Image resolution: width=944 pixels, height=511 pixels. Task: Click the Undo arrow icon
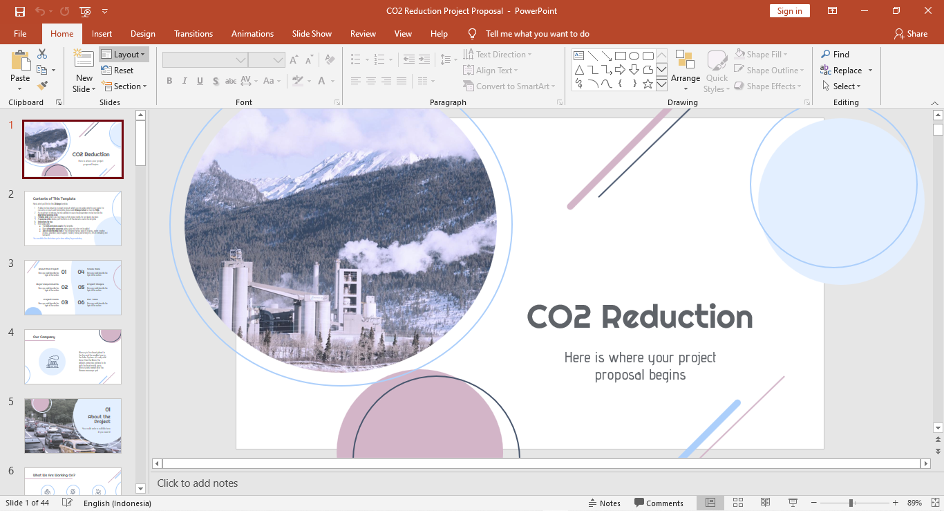pos(39,11)
